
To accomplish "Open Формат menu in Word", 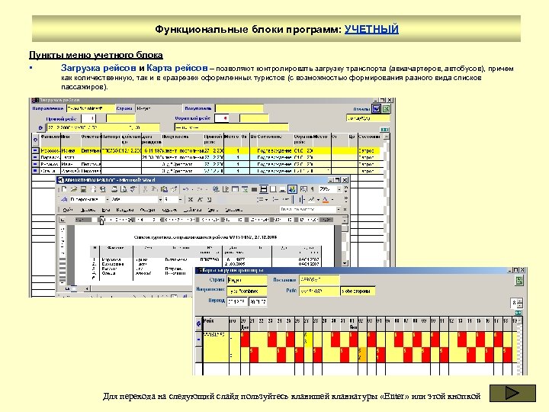I will pos(147,210).
